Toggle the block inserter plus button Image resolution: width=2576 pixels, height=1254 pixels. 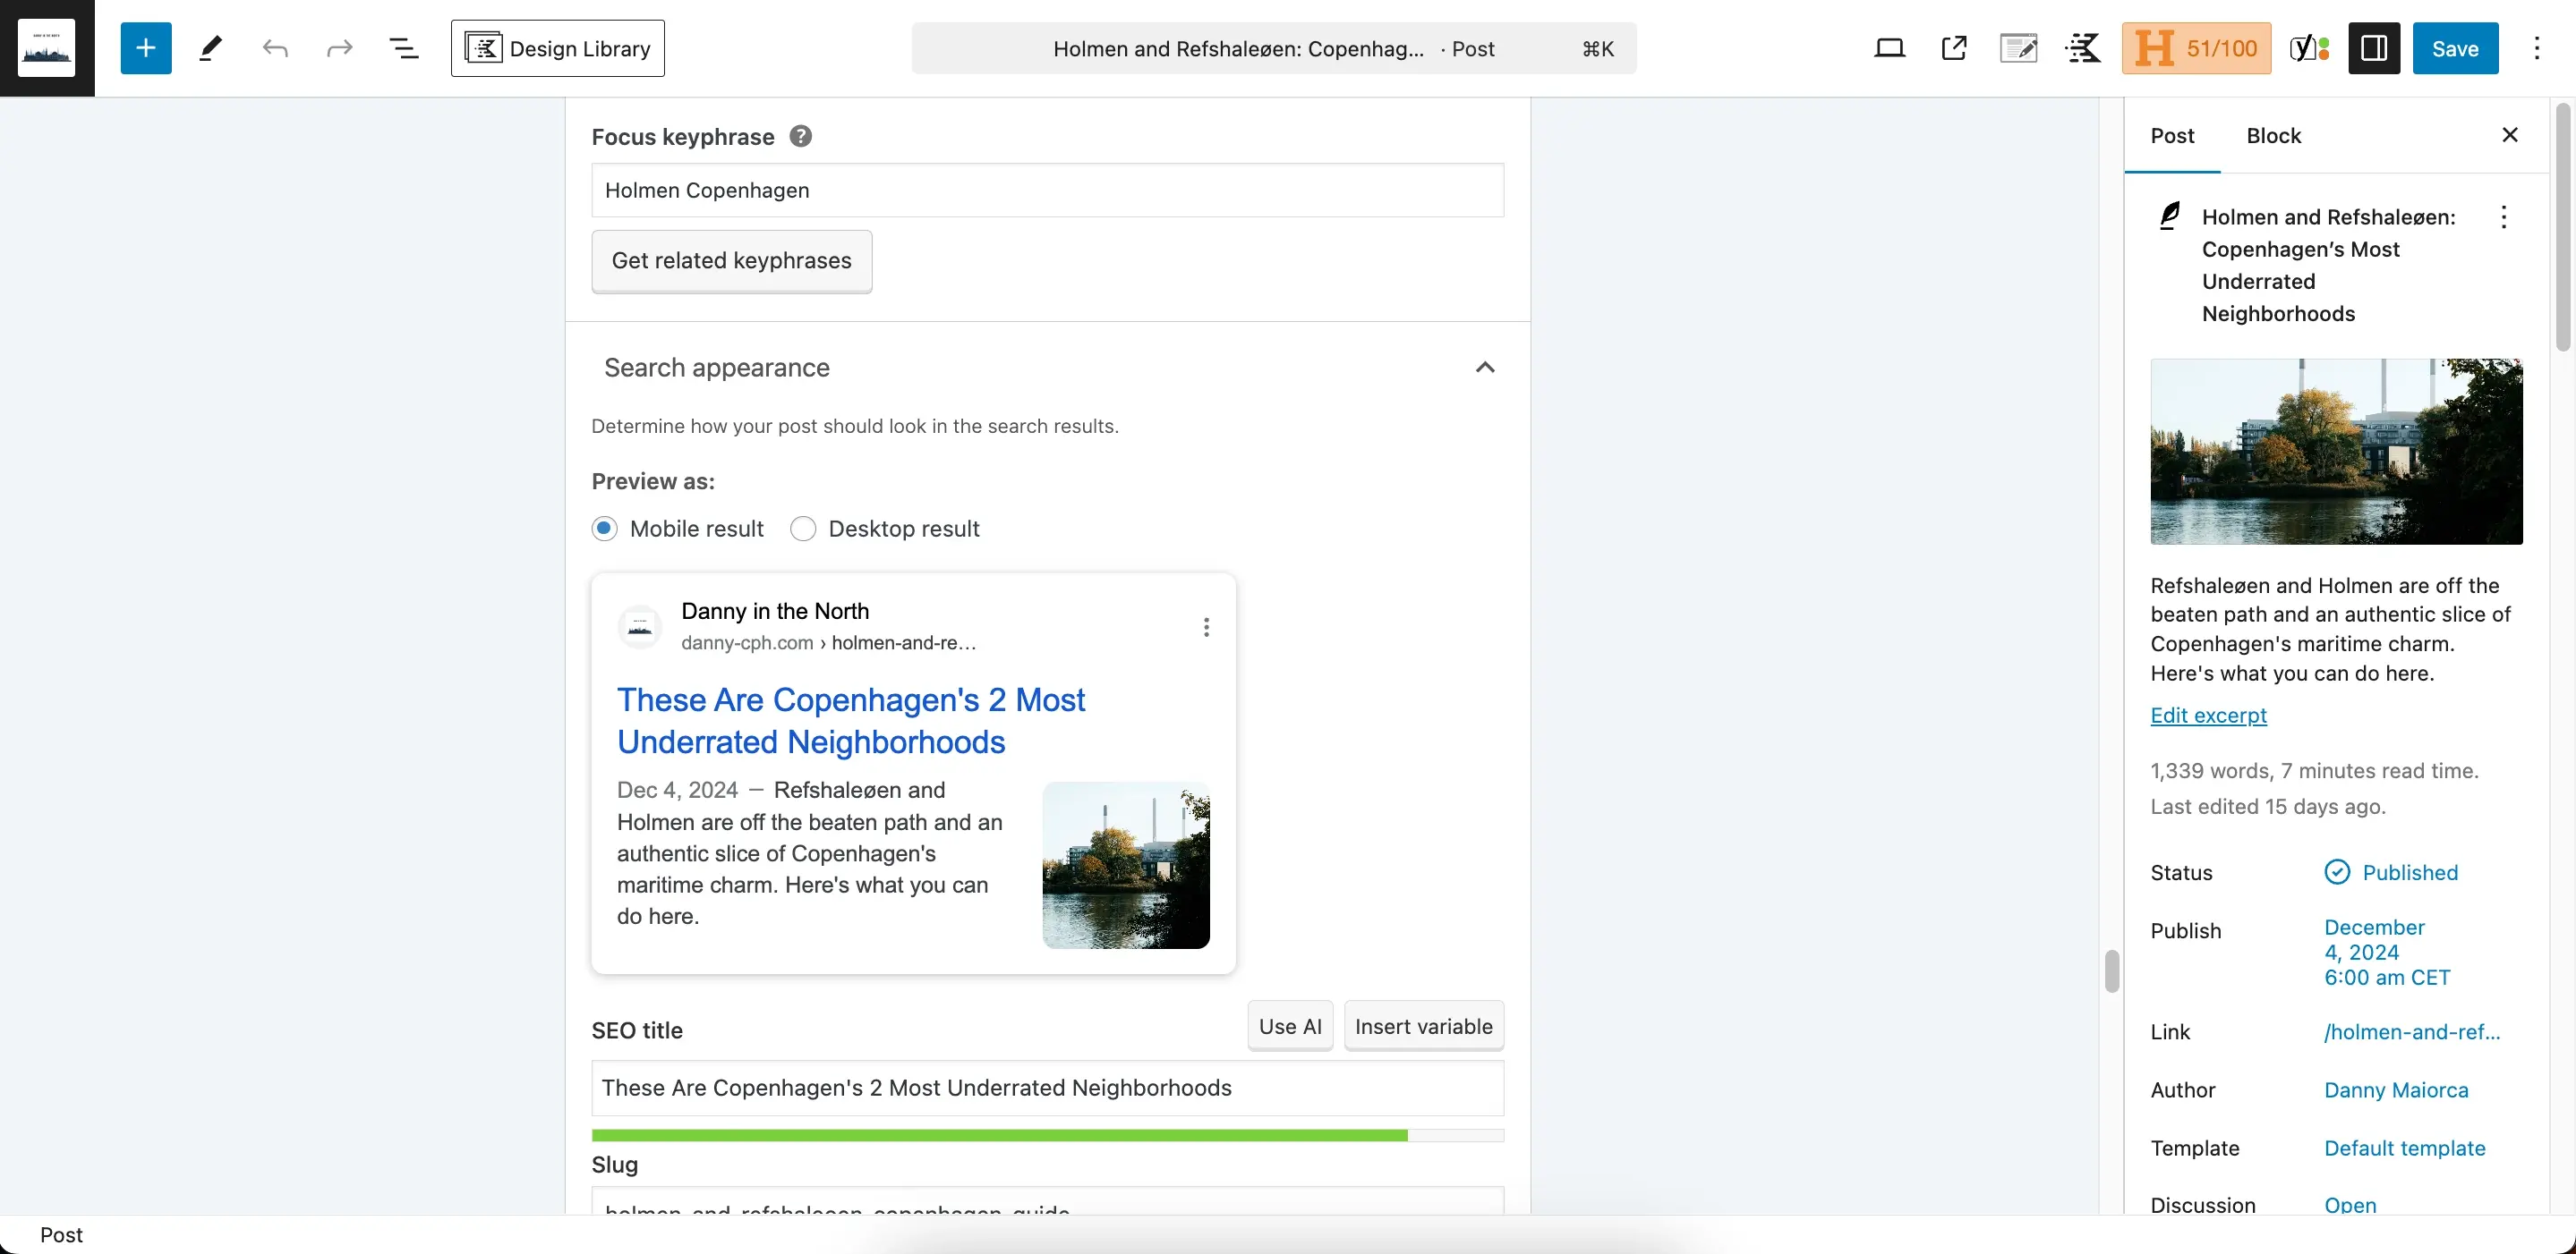[x=146, y=48]
